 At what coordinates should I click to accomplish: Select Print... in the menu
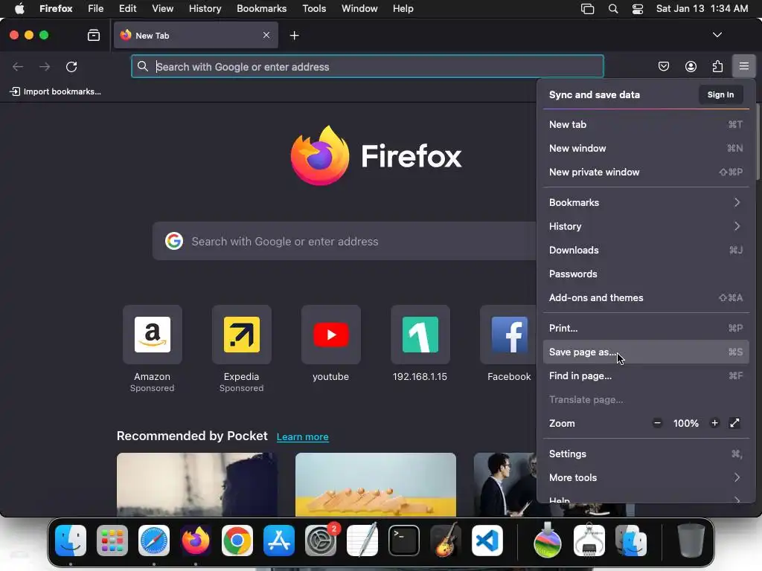(646, 328)
